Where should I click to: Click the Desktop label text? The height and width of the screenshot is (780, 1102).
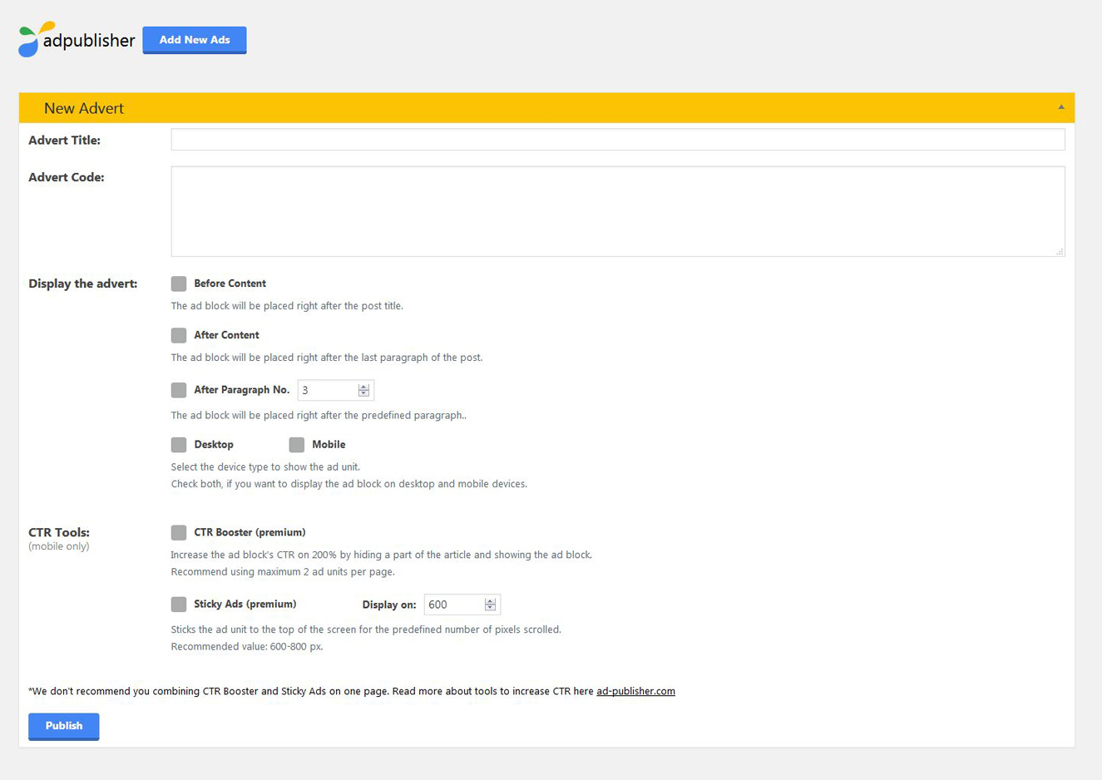point(214,445)
